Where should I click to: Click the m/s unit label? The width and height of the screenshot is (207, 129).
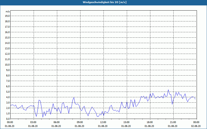(8, 12)
